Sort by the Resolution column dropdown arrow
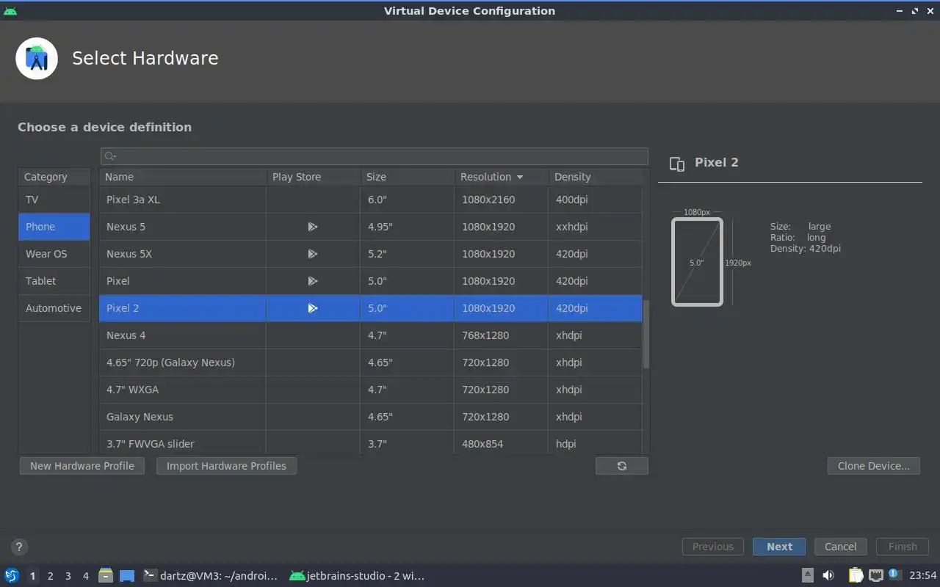The height and width of the screenshot is (587, 940). (x=520, y=177)
